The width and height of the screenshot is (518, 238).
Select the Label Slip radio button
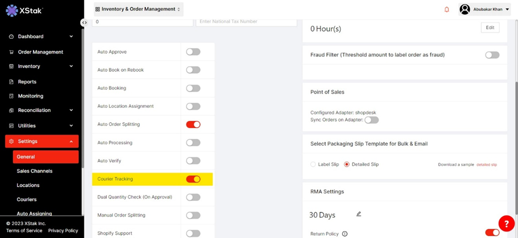pos(313,164)
